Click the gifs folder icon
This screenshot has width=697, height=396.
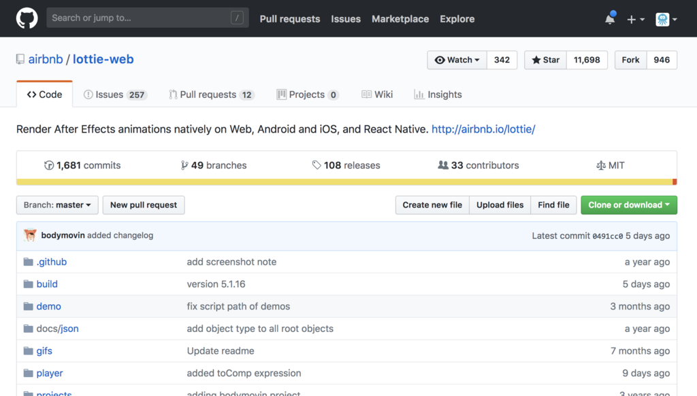[x=28, y=350]
